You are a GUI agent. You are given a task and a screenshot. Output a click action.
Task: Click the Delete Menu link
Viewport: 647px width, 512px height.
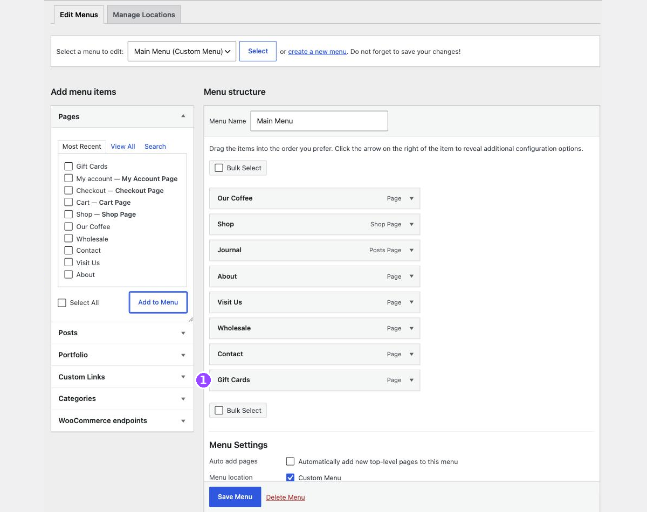tap(286, 497)
